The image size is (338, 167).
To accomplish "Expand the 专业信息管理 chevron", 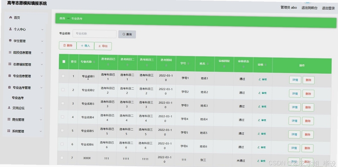I will [41, 76].
